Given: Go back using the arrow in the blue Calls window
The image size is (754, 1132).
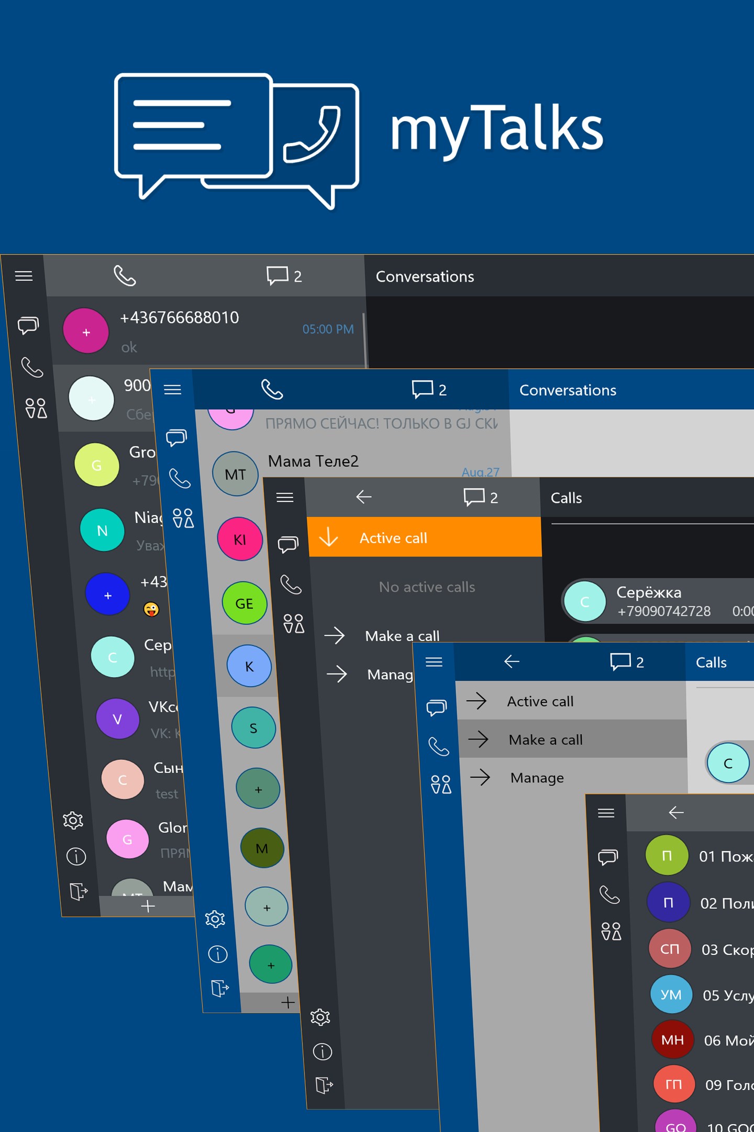Looking at the screenshot, I should pos(512,662).
